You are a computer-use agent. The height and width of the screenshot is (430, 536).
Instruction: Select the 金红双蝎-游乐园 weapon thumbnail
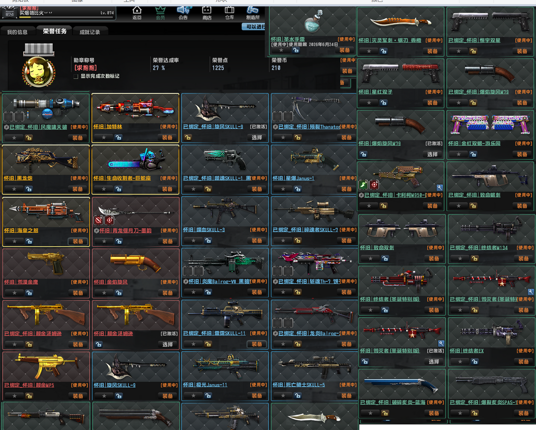coord(490,126)
